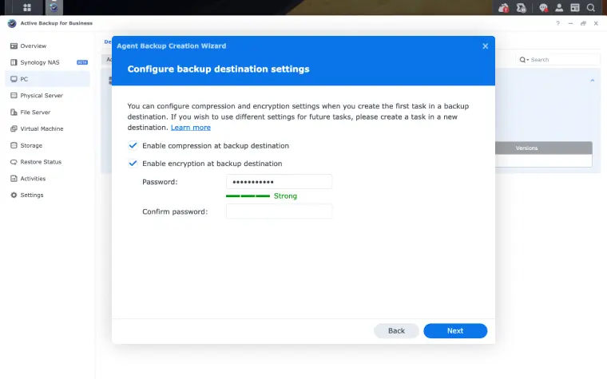Open Settings gear in sidebar
The image size is (607, 379).
(x=14, y=195)
